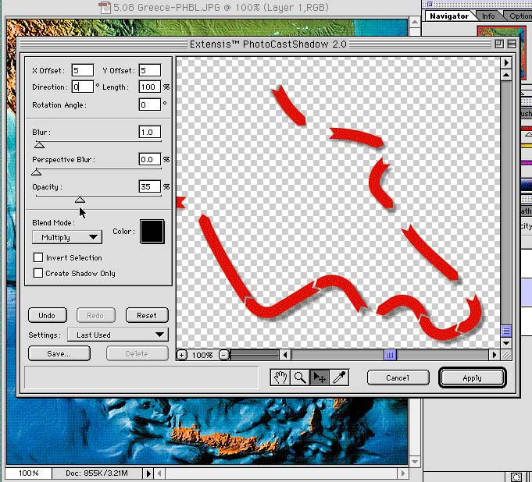532x482 pixels.
Task: Click the Opacity slider handle
Action: (x=80, y=200)
